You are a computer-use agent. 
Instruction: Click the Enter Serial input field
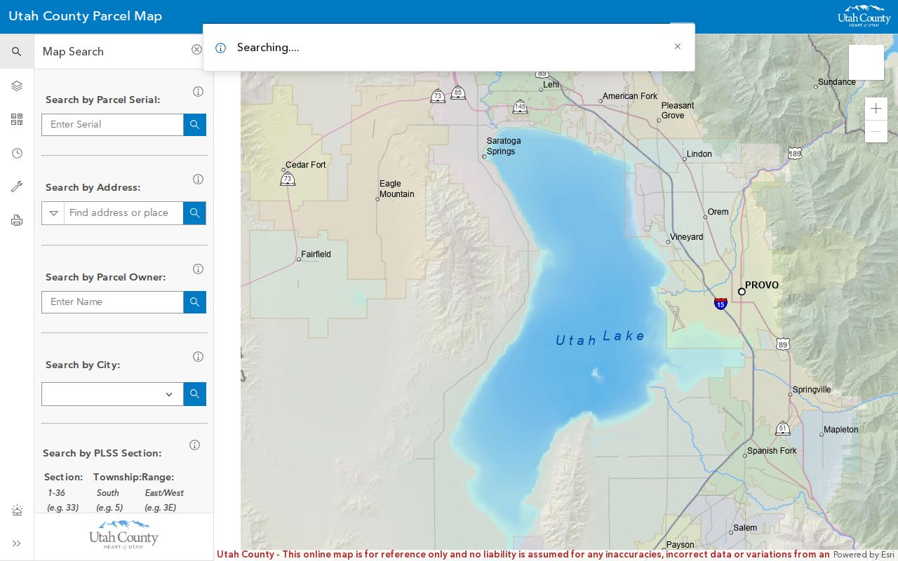[x=112, y=125]
